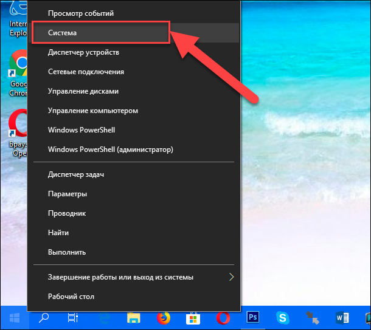Launch Проводник
The height and width of the screenshot is (330, 371).
coord(134,213)
